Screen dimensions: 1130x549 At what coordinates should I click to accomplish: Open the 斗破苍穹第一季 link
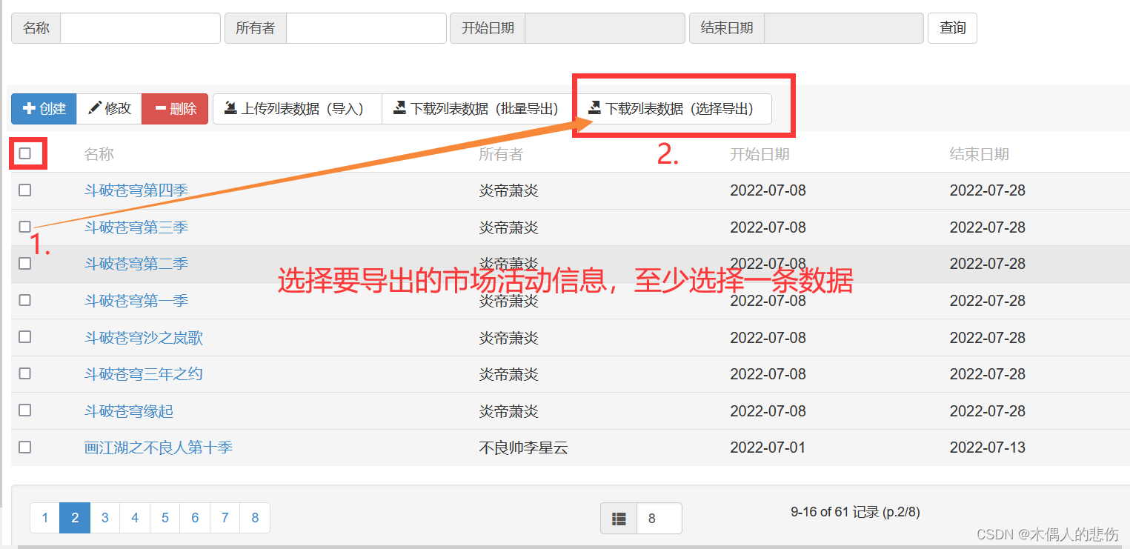136,301
